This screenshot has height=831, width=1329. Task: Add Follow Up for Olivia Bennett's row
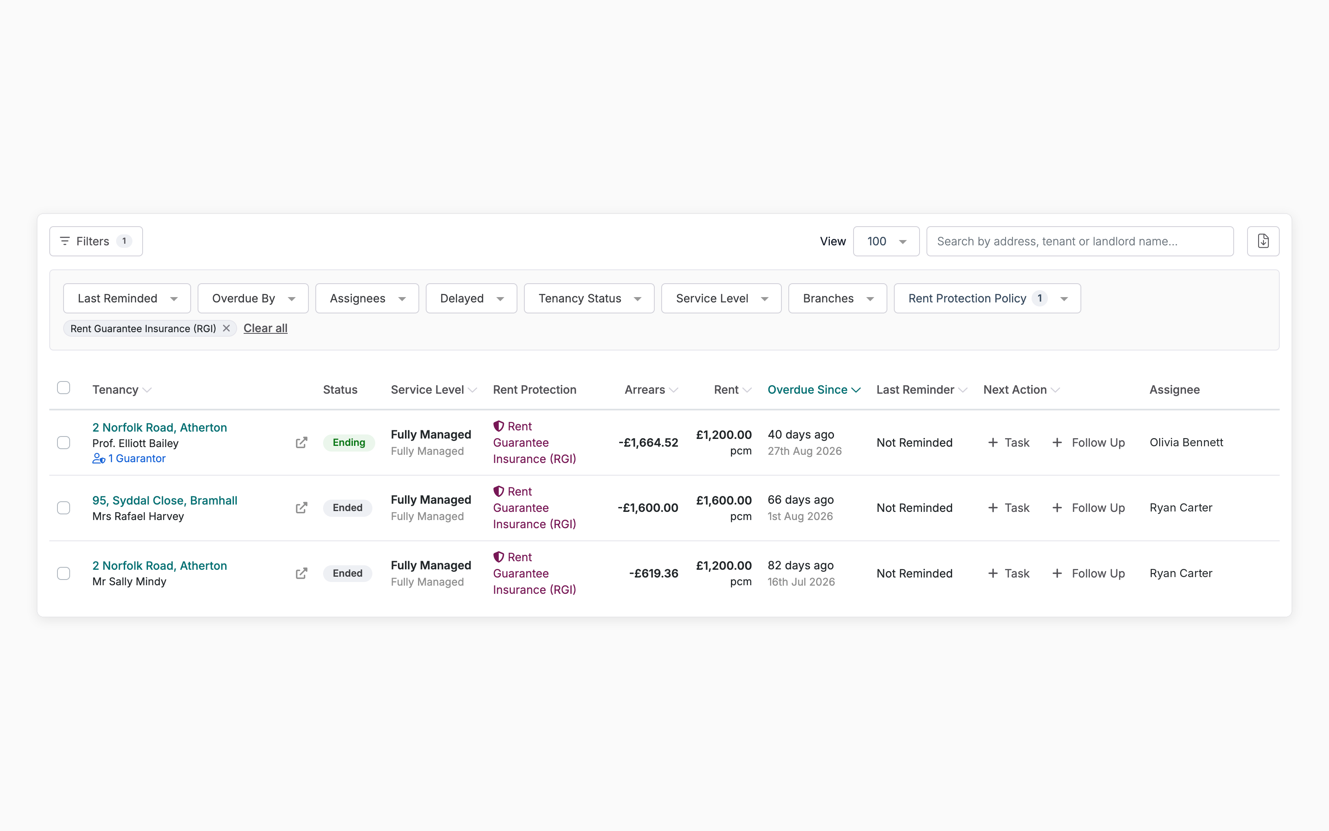(1088, 443)
